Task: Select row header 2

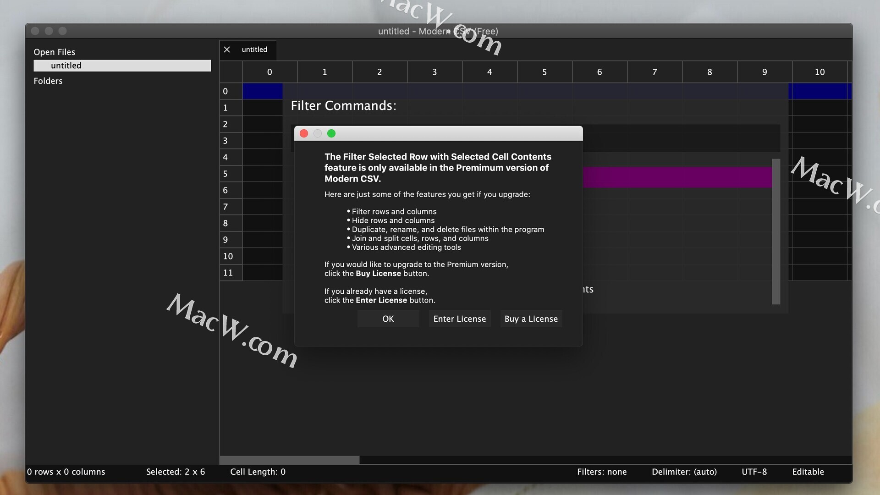Action: click(x=231, y=124)
